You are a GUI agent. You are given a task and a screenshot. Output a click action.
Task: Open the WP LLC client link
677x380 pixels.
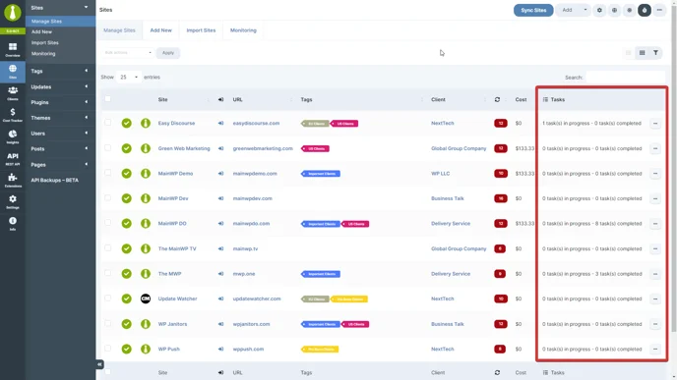pyautogui.click(x=441, y=173)
